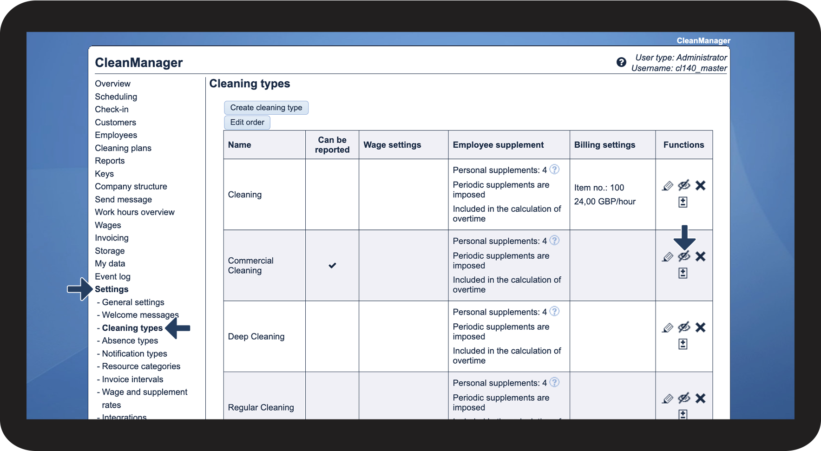Open the help question mark beside User type
Image resolution: width=821 pixels, height=451 pixels.
(621, 62)
